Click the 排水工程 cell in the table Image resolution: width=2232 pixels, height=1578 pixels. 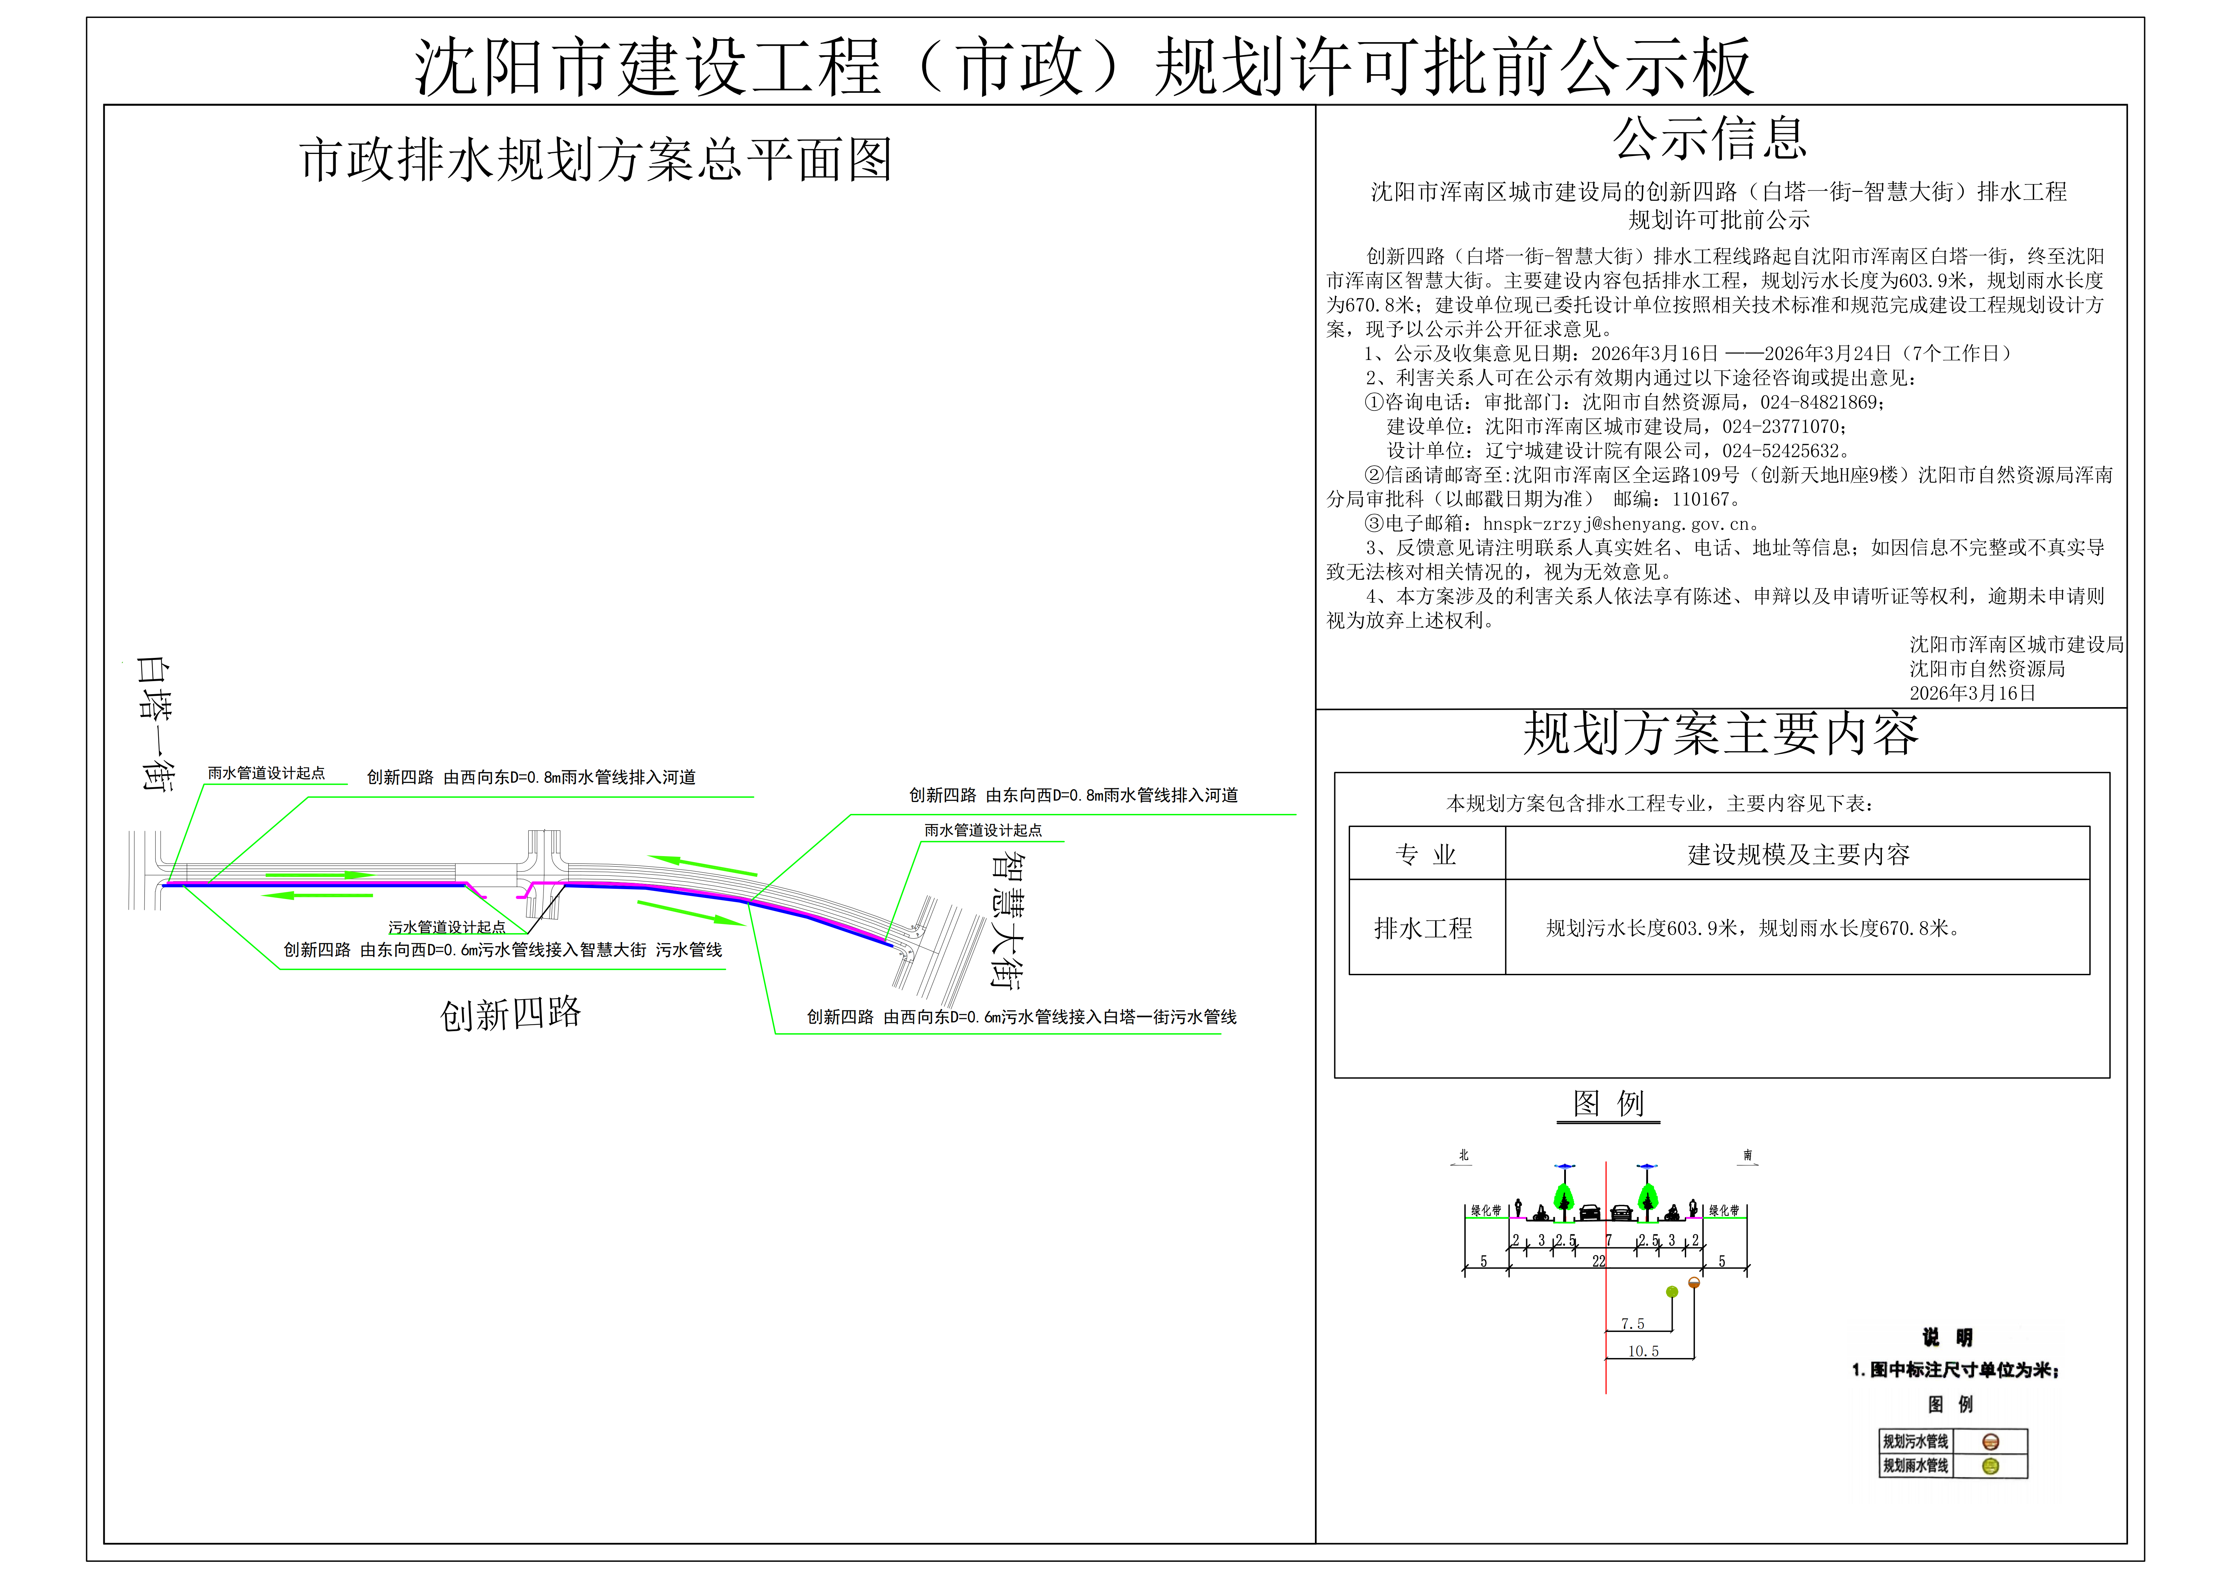pyautogui.click(x=1423, y=927)
